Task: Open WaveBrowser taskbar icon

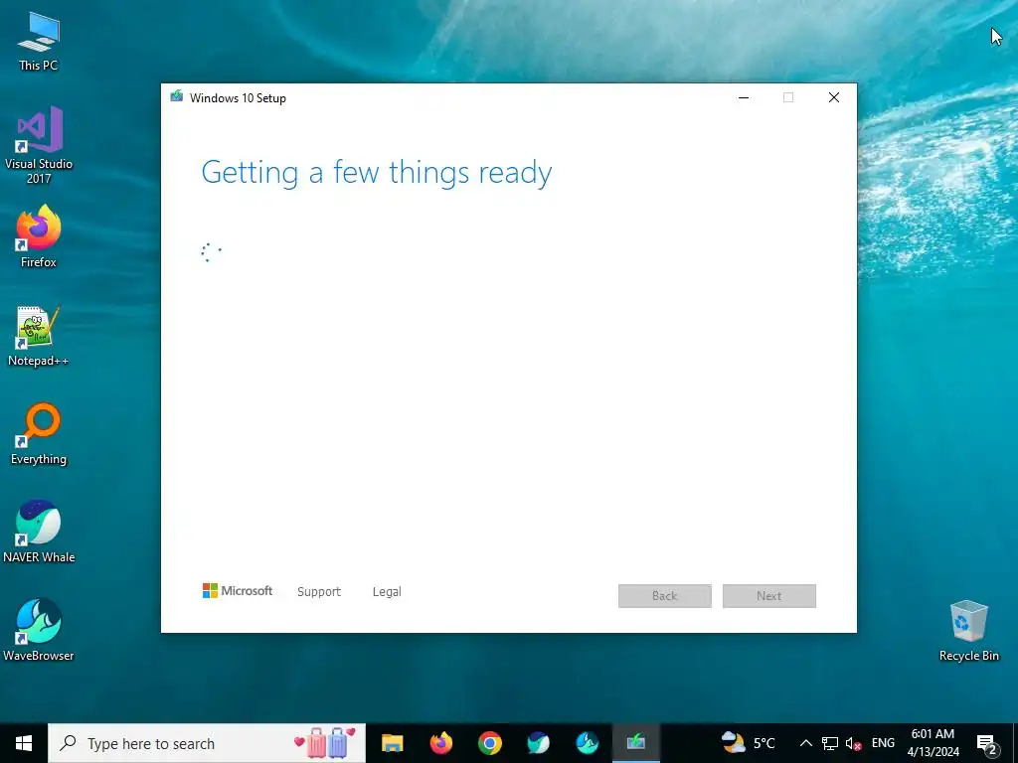Action: point(587,743)
